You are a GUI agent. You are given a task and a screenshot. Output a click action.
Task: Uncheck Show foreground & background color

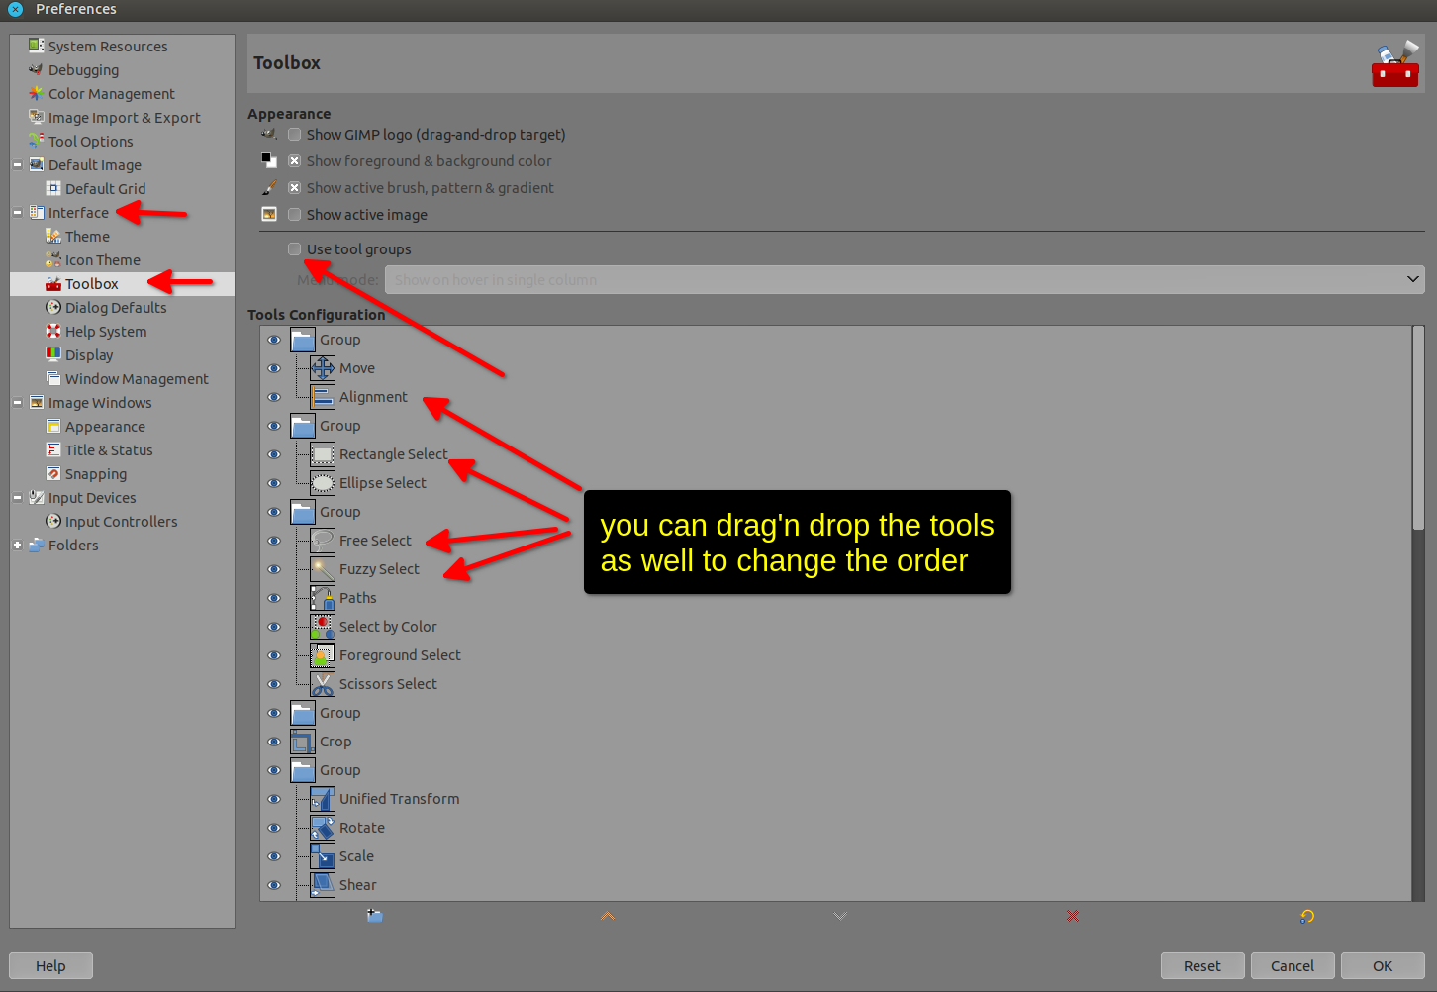(x=294, y=161)
